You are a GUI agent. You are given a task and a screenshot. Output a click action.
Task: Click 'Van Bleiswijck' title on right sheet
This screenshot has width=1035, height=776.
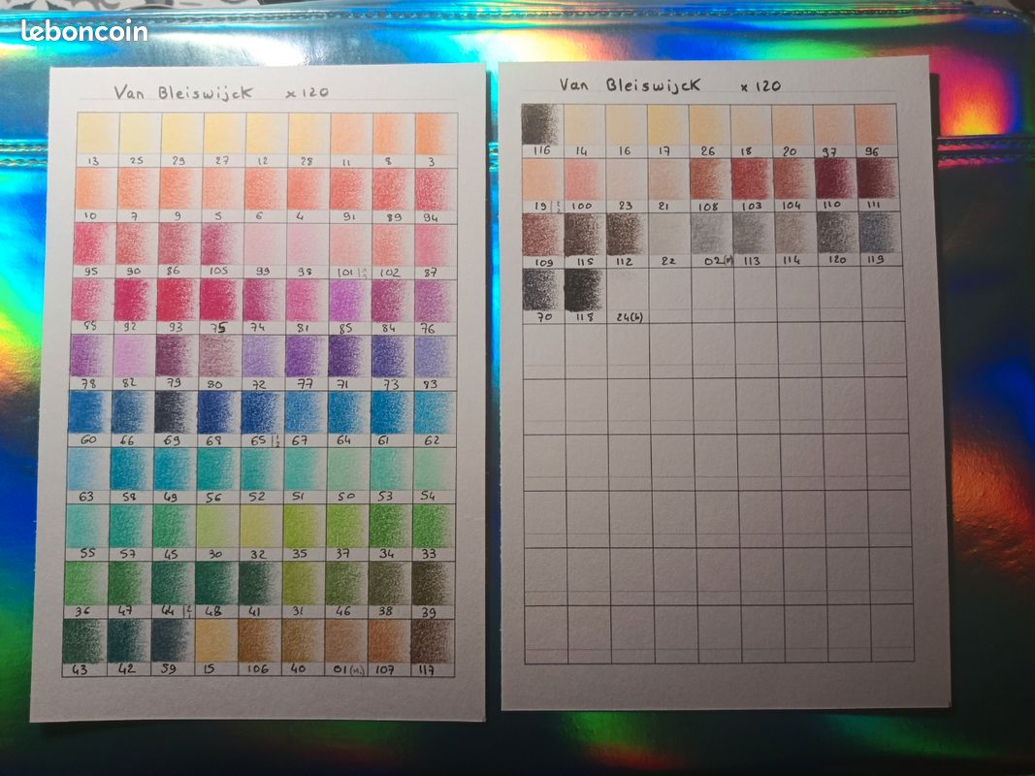tap(630, 85)
